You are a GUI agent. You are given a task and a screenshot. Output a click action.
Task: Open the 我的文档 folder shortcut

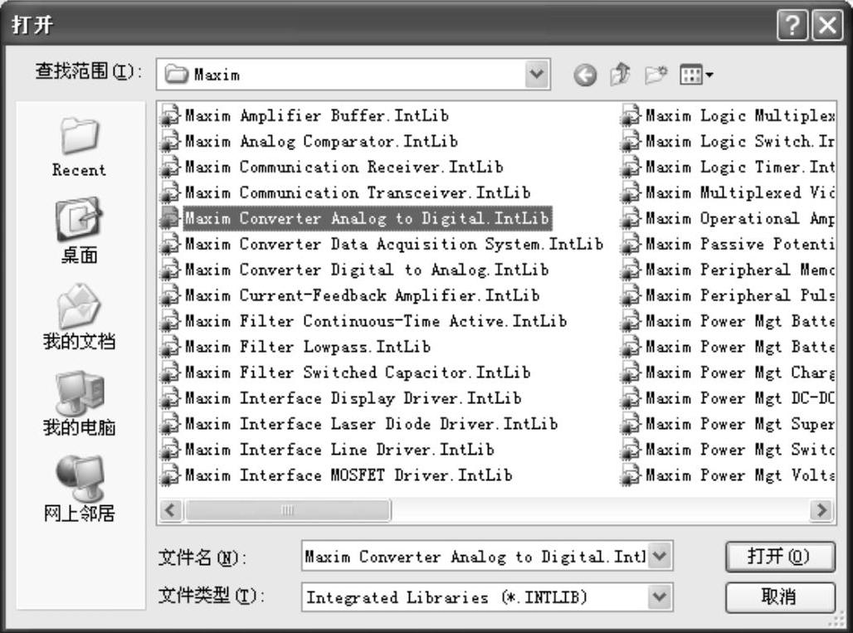pyautogui.click(x=79, y=317)
